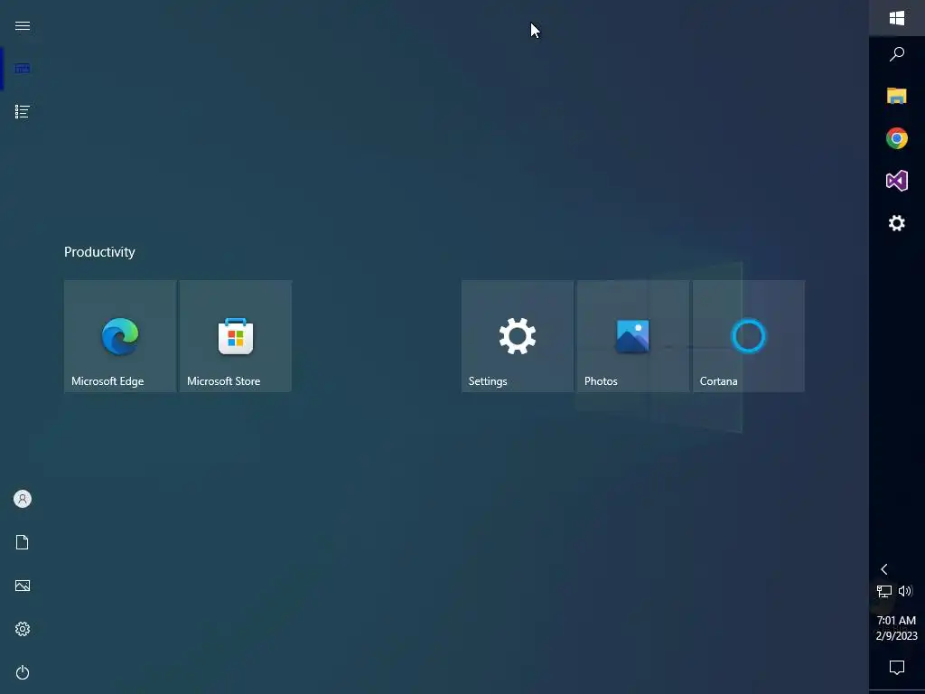The height and width of the screenshot is (694, 925).
Task: Switch to All apps list view
Action: point(23,111)
